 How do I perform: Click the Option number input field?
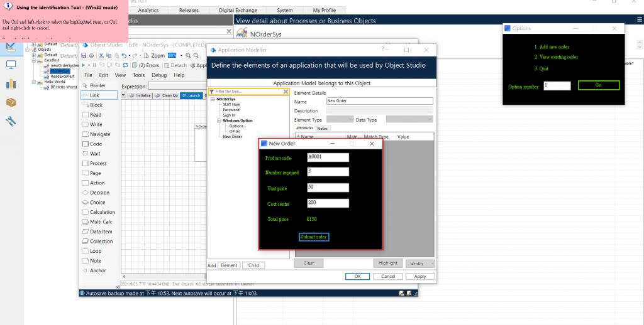tap(557, 86)
